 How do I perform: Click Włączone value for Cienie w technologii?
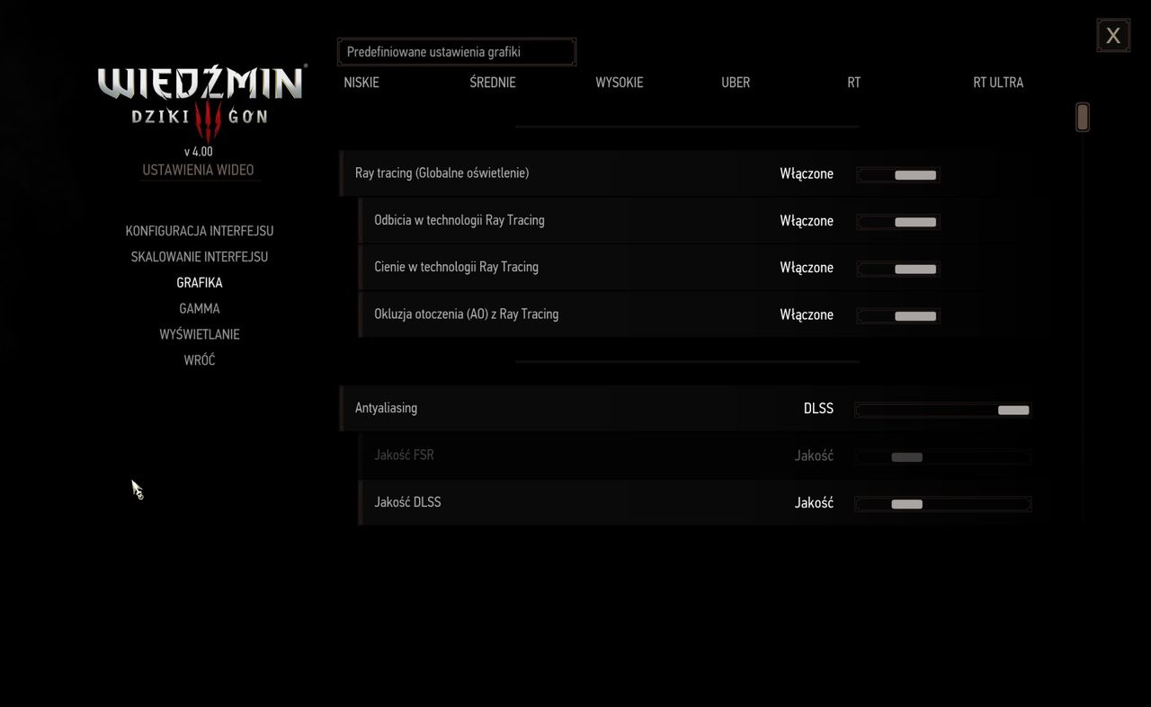pyautogui.click(x=807, y=268)
